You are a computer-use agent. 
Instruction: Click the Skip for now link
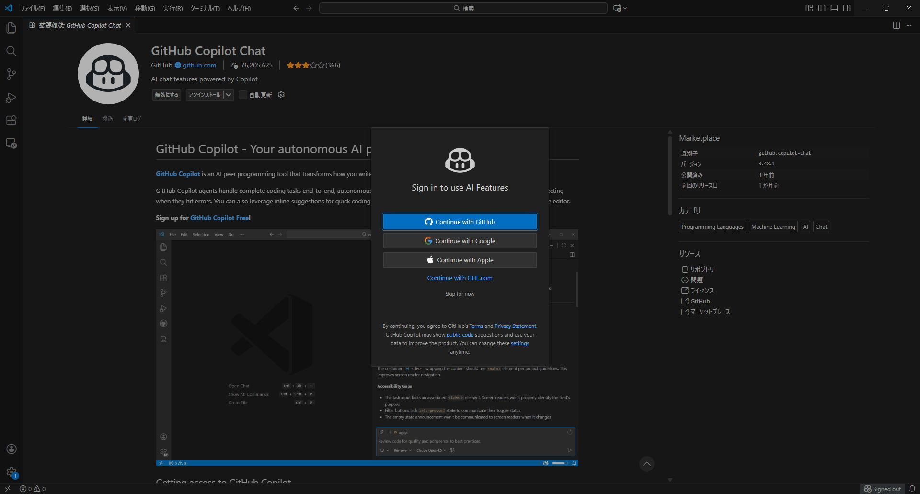pos(460,294)
